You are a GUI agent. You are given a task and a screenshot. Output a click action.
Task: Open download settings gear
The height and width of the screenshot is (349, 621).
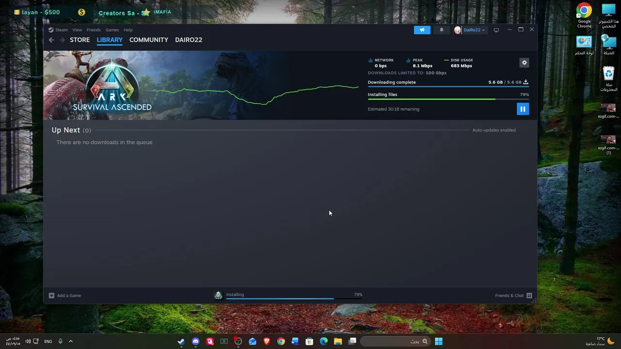coord(524,63)
